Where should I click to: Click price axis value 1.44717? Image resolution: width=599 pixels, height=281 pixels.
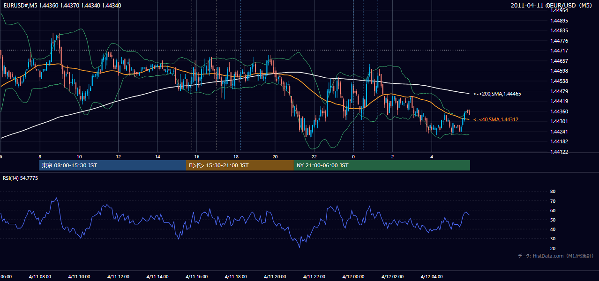[559, 51]
